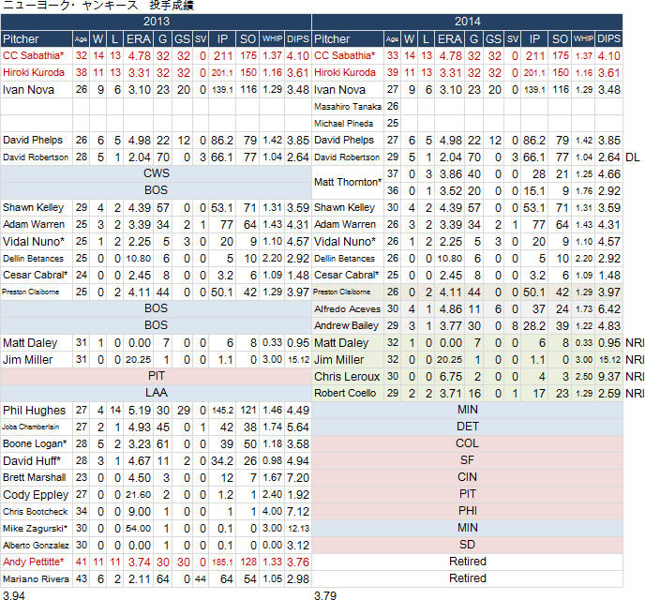Click the PHI team label row
This screenshot has height=600, width=645.
467,511
